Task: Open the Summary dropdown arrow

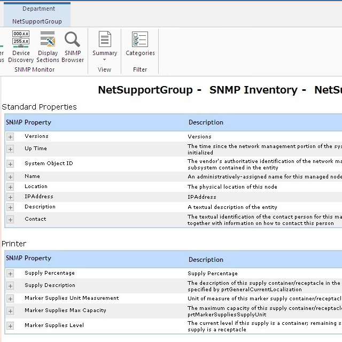Action: (105, 59)
